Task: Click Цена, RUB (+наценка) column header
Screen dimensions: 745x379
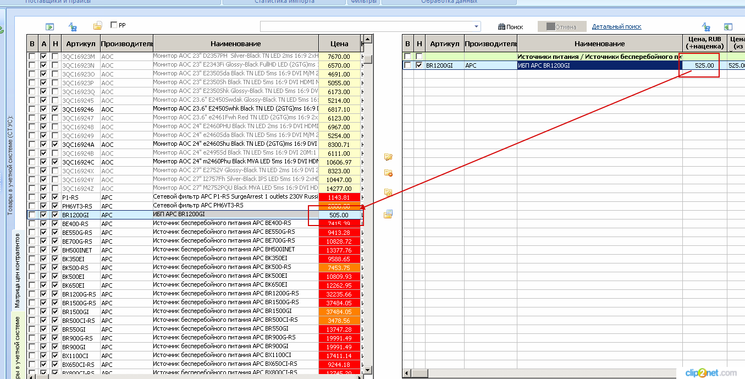Action: [x=705, y=43]
